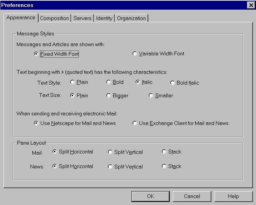Switch to the Appearance tab
Screen dimensions: 256x205
21,18
